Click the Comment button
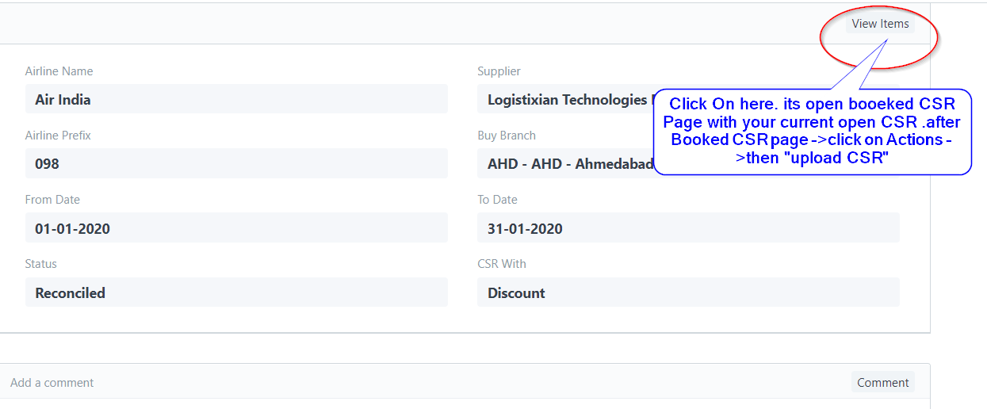 (882, 382)
